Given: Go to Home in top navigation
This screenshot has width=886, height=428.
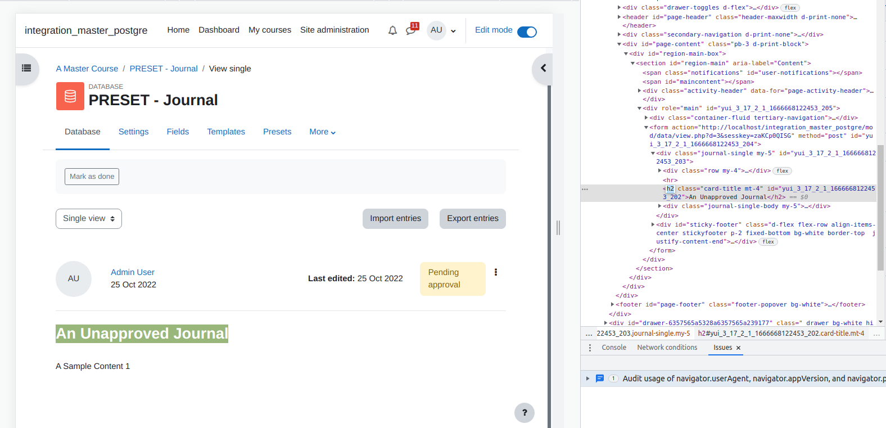Looking at the screenshot, I should 178,30.
